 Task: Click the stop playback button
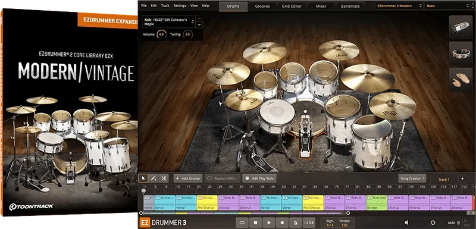point(256,222)
